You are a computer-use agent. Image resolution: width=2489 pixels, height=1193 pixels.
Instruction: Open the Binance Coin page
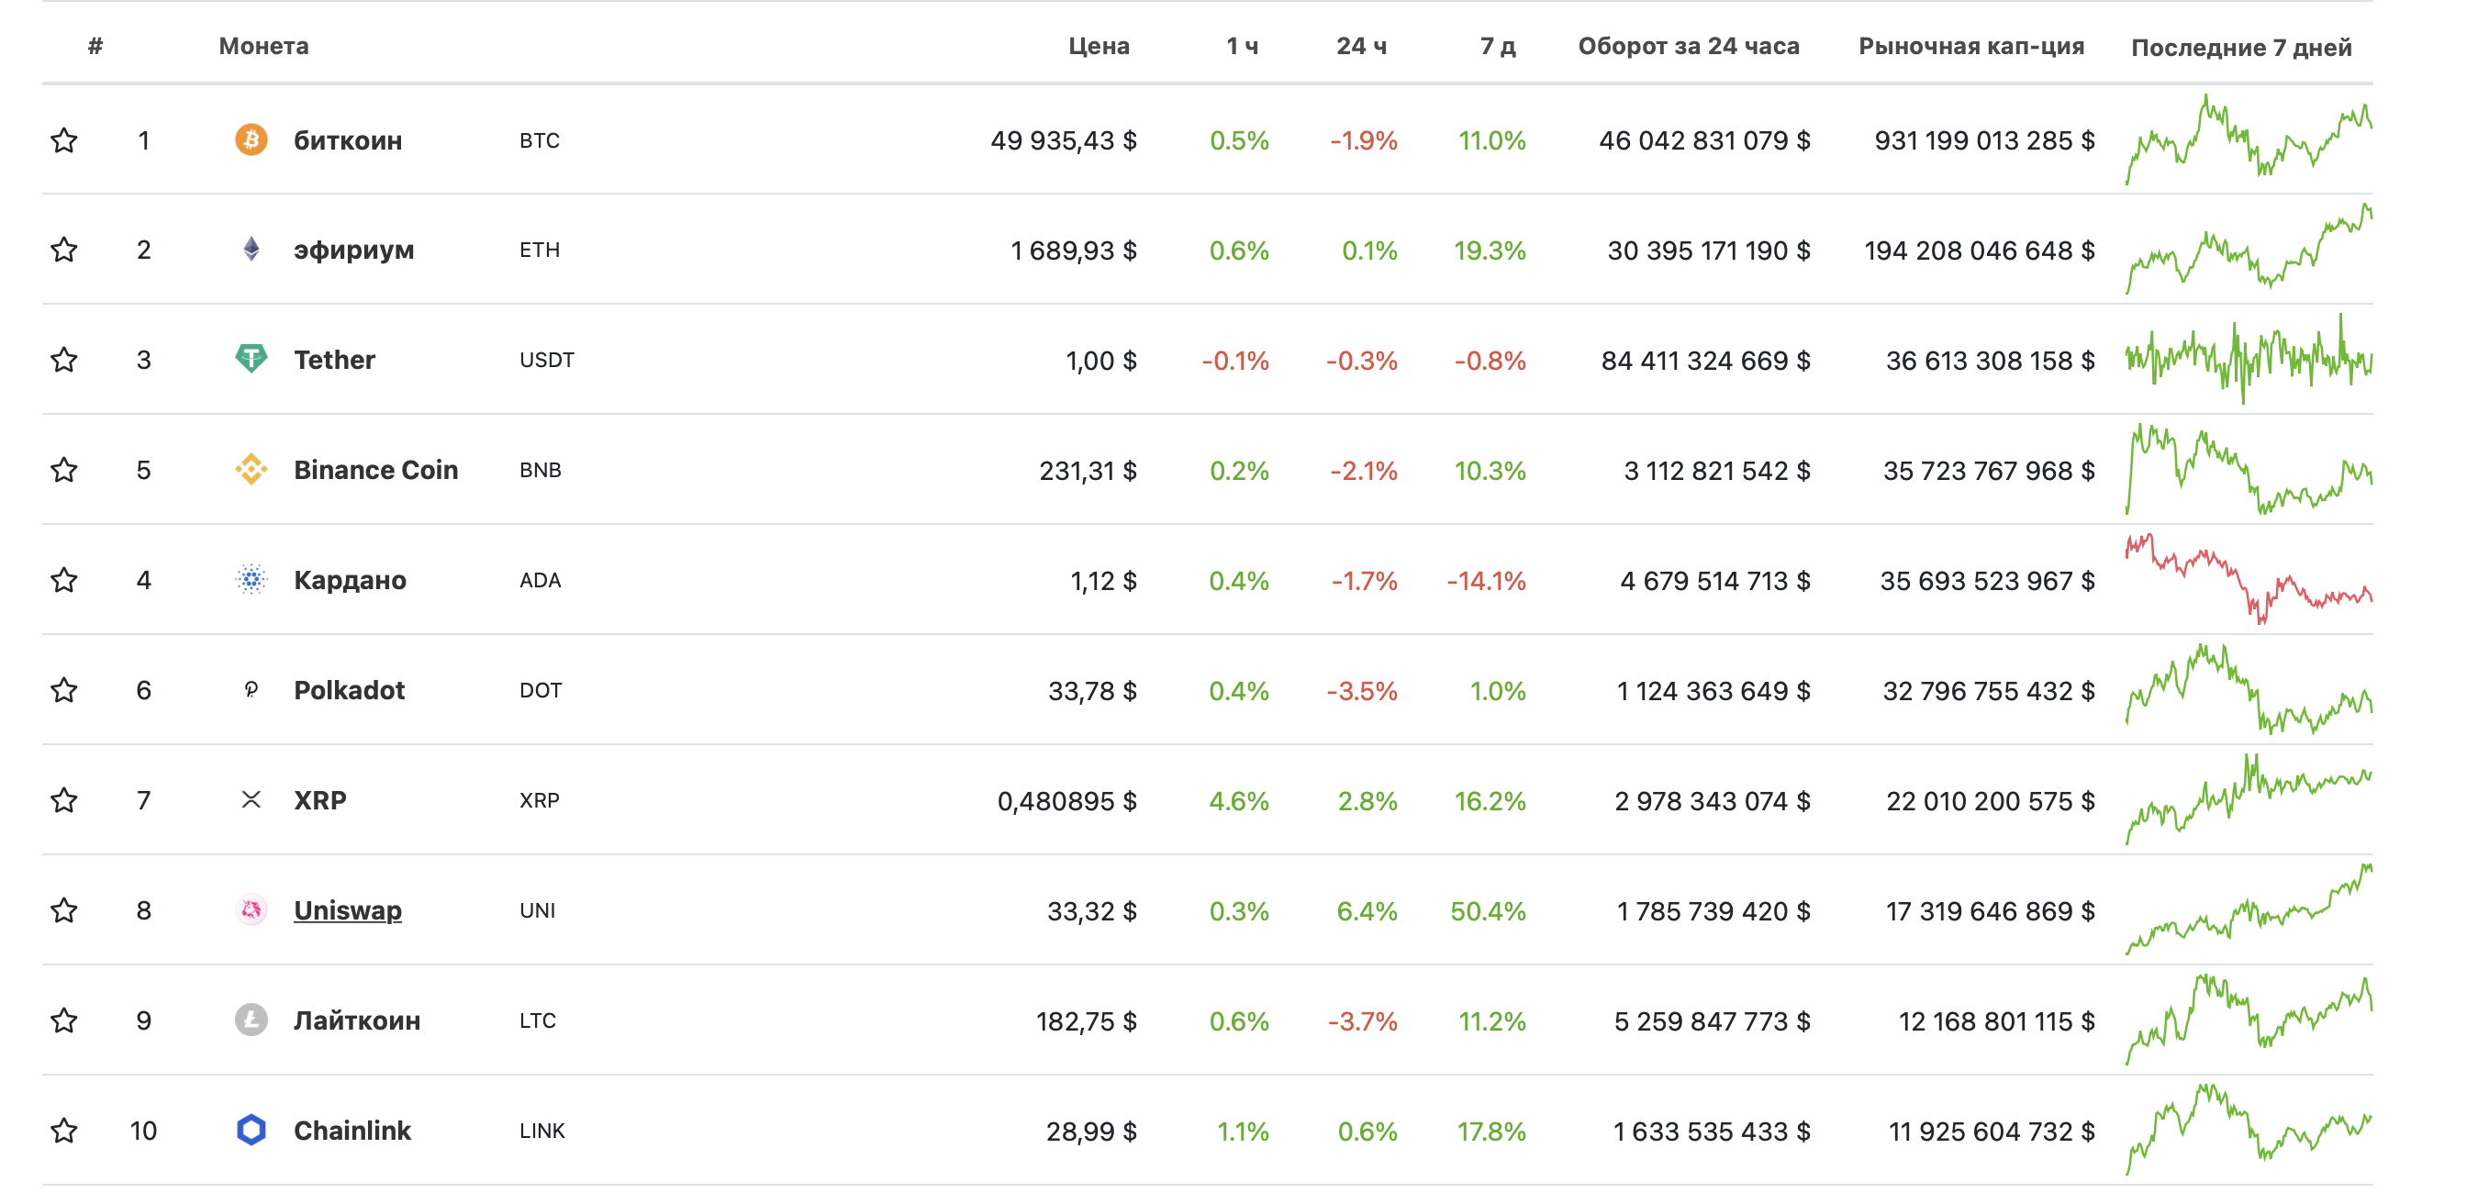(x=376, y=471)
